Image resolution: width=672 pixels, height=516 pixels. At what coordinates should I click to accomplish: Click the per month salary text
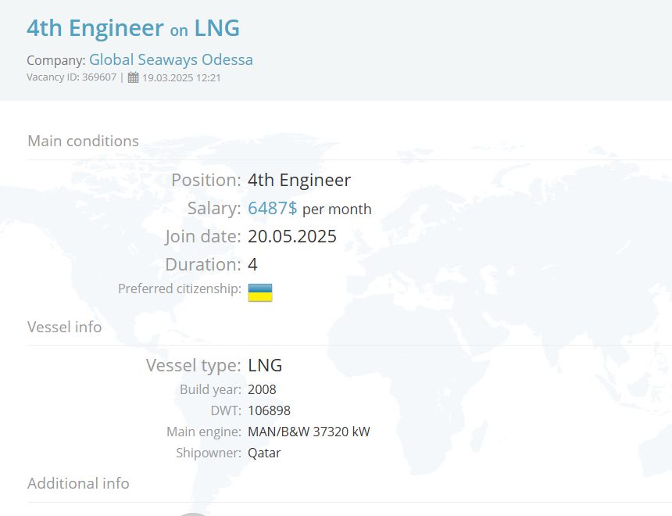tap(337, 210)
